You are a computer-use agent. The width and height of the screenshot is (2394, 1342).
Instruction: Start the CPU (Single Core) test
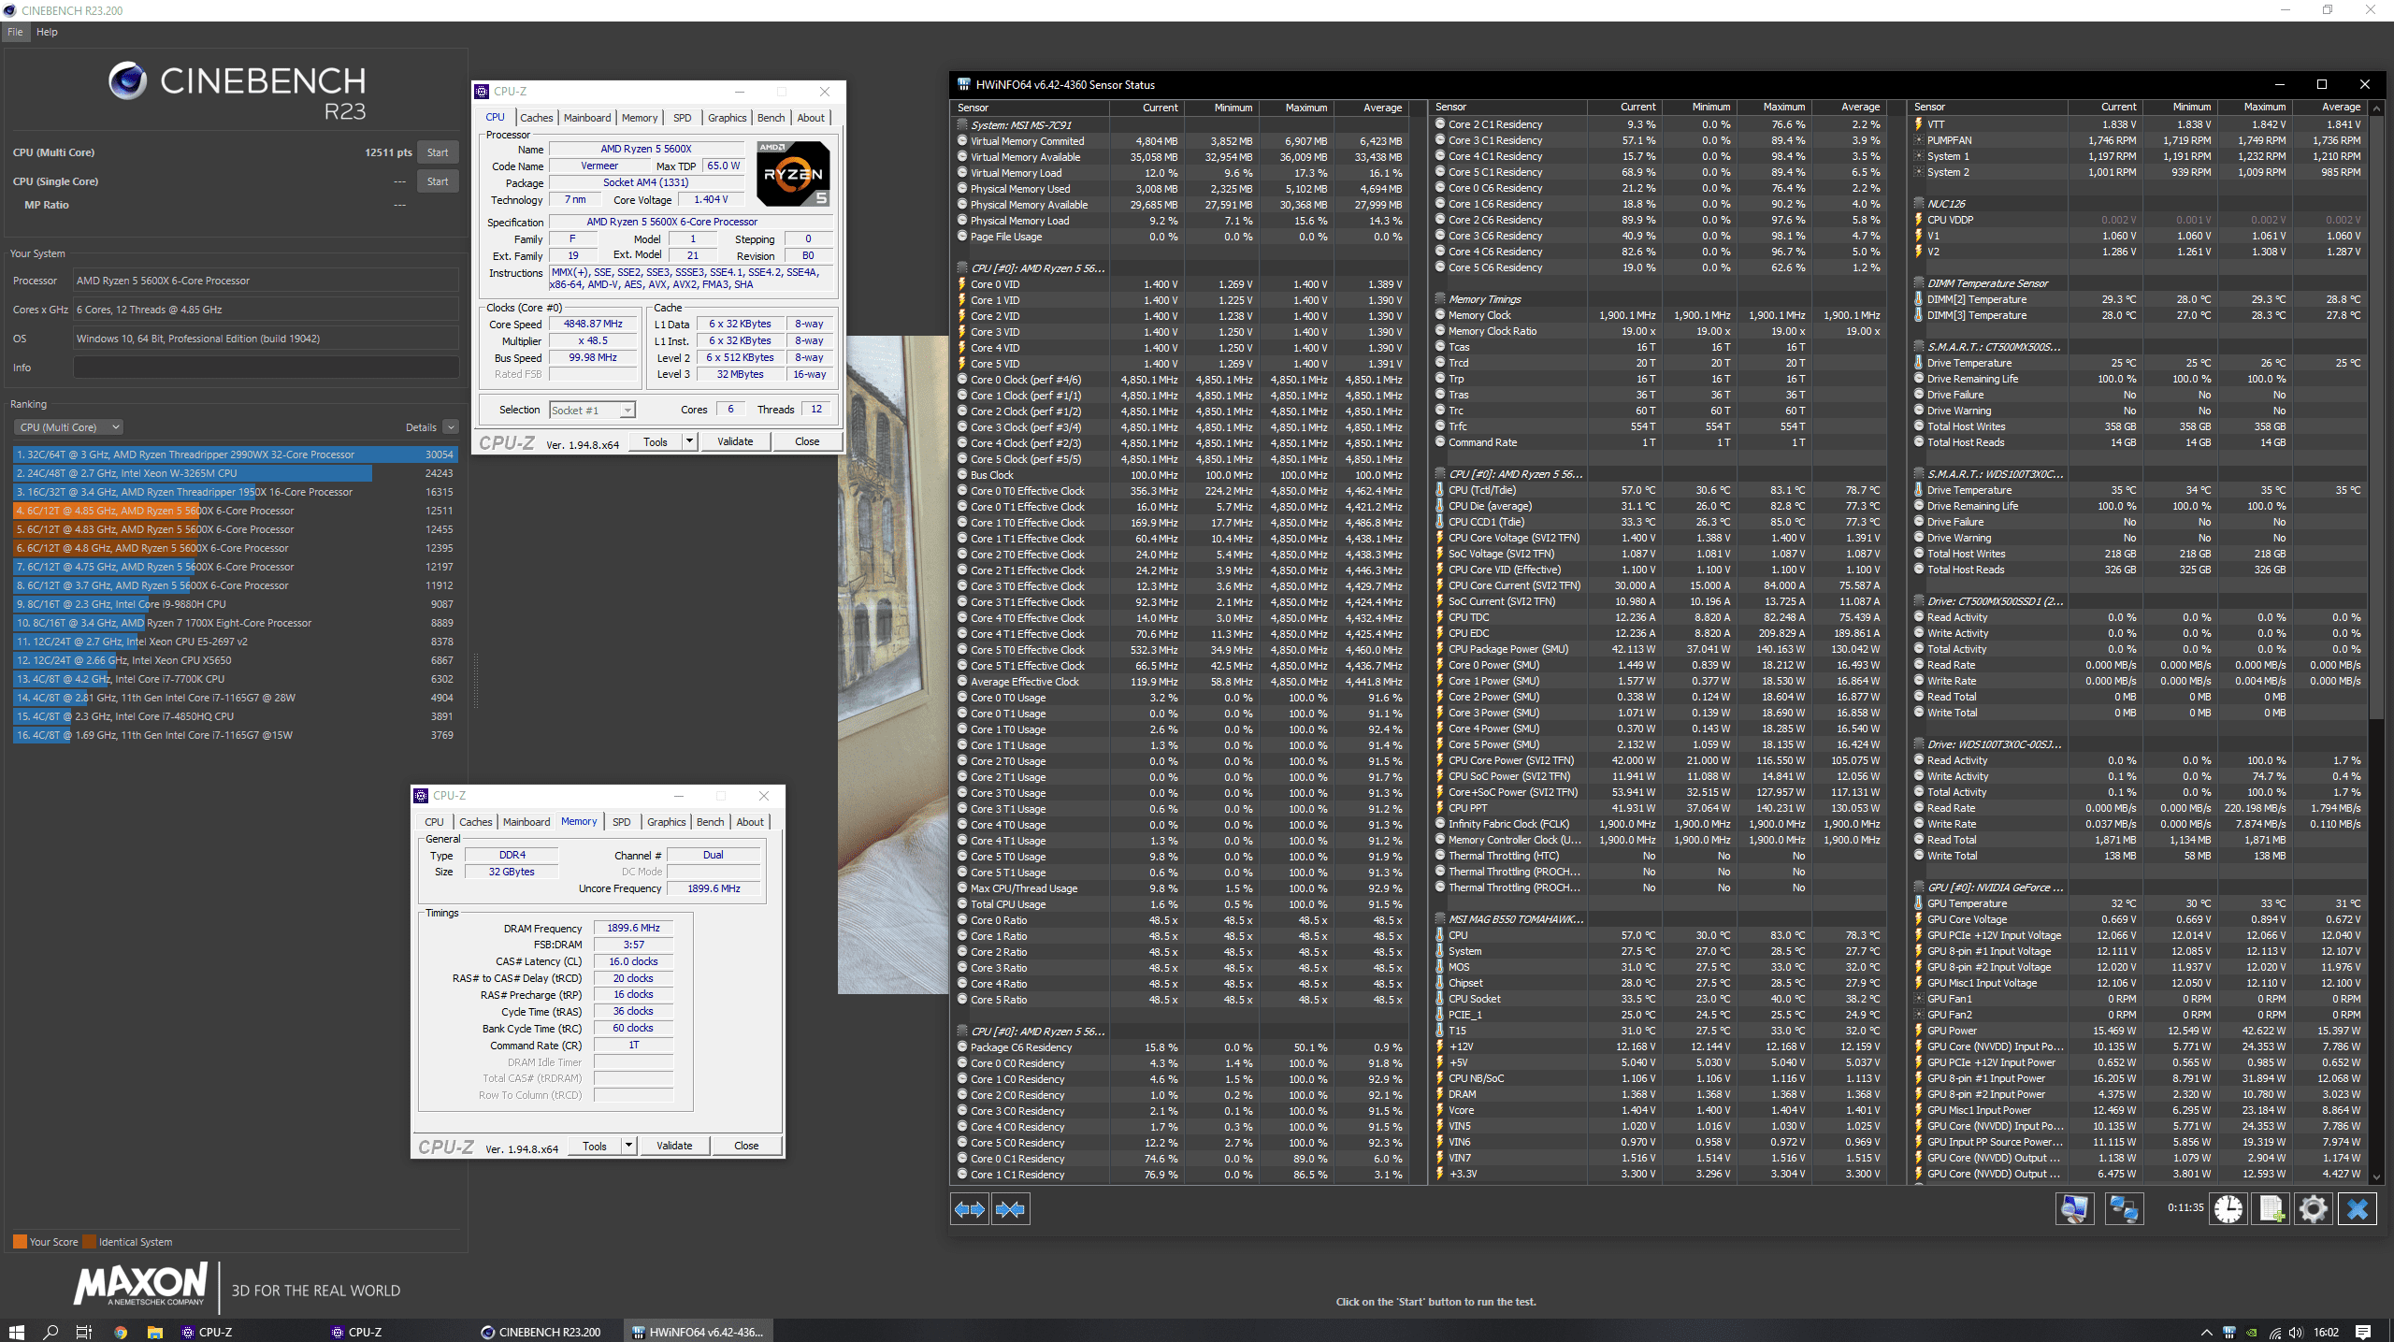pyautogui.click(x=437, y=181)
